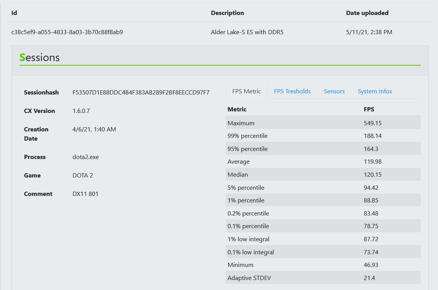Click the 0.2% percentile label

[248, 214]
